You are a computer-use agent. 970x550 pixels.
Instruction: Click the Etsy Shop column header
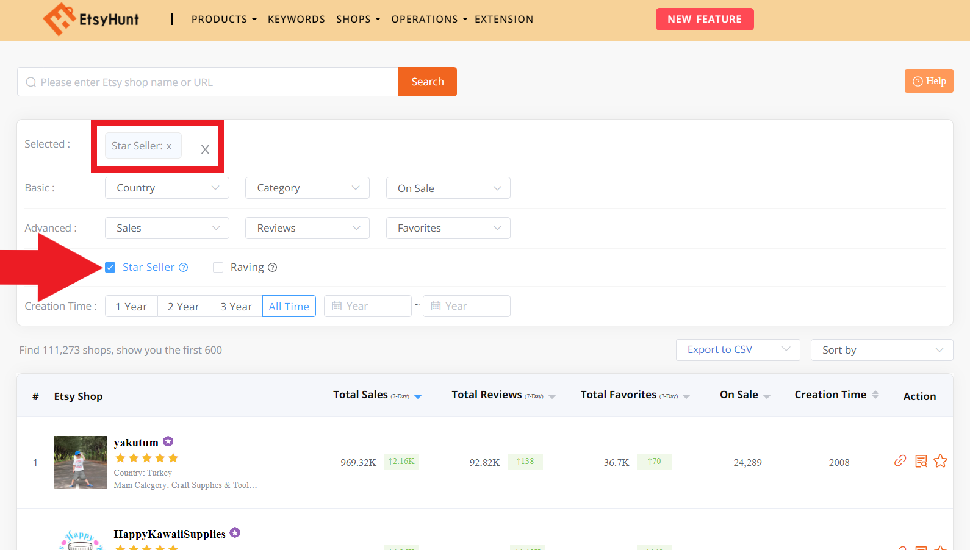(x=78, y=396)
